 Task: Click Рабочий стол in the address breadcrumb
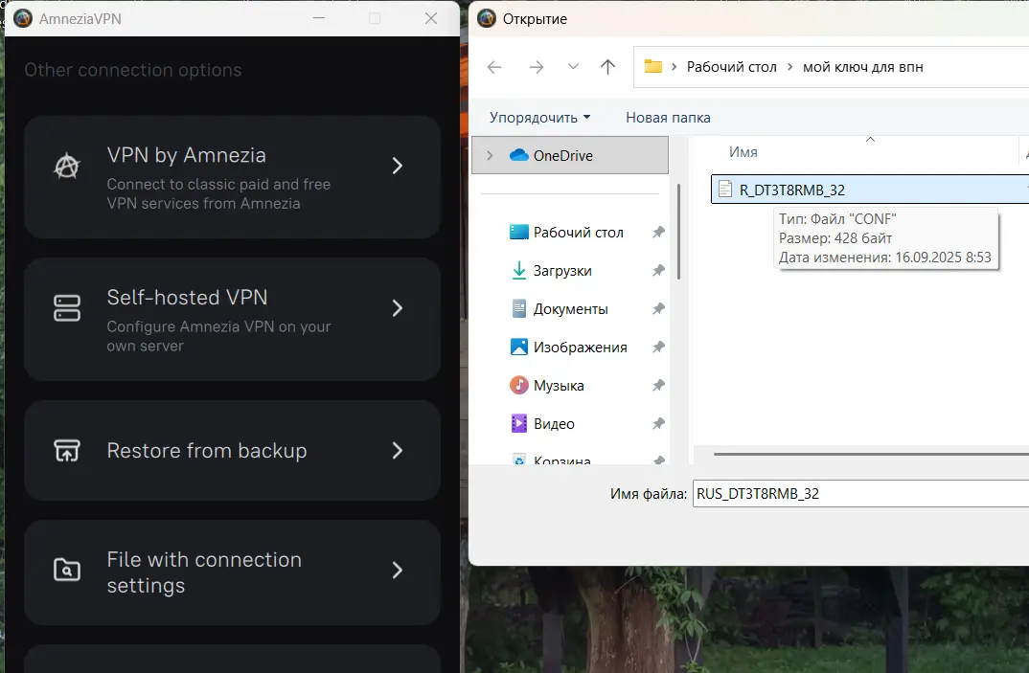(x=731, y=67)
